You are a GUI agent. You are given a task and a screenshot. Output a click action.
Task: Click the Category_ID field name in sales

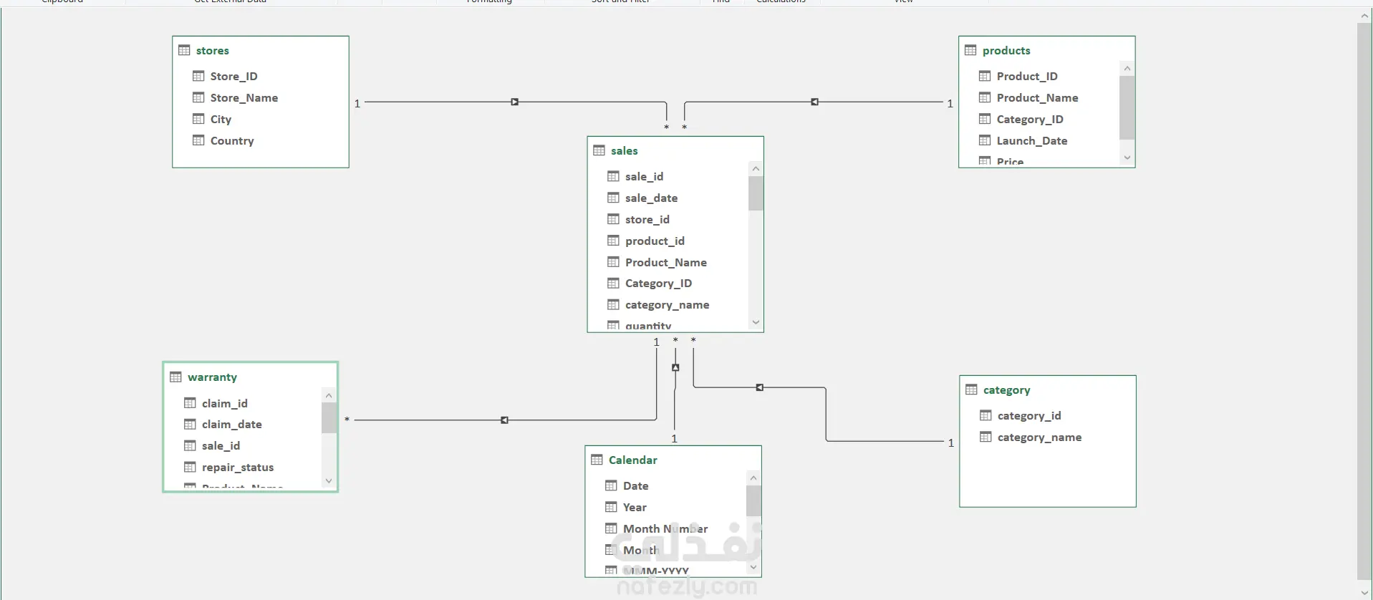[x=658, y=284]
